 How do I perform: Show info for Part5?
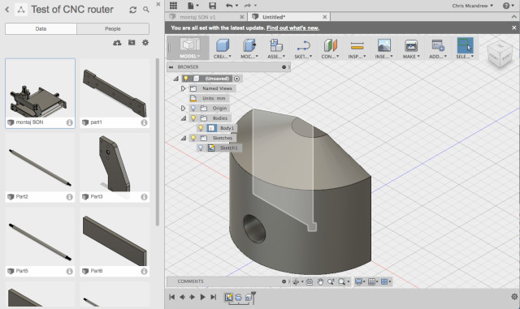coord(69,271)
